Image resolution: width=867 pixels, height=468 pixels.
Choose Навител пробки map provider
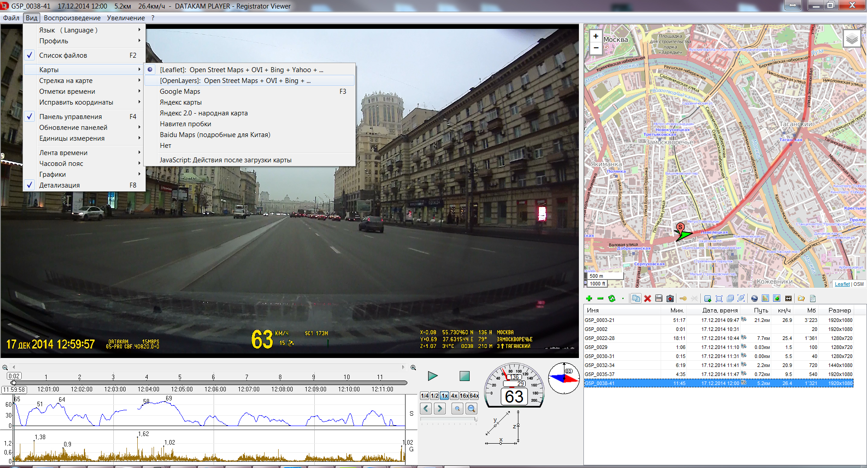tap(250, 124)
